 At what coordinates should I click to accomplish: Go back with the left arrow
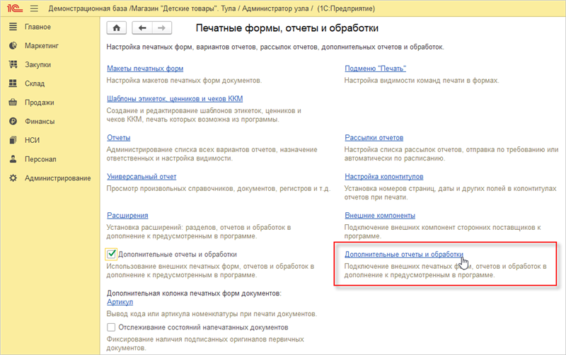click(x=143, y=28)
